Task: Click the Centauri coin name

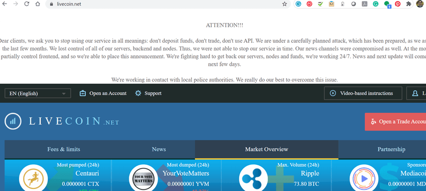Action: (87, 173)
